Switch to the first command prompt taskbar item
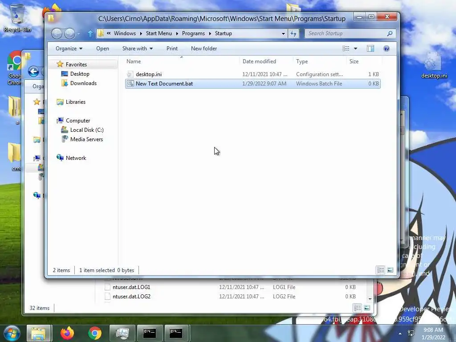456x342 pixels. (150, 333)
